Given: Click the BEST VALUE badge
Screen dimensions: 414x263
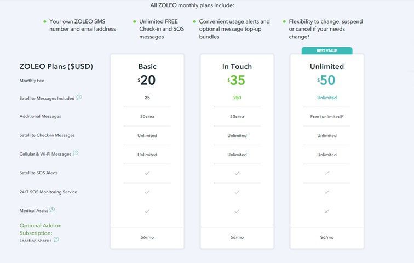Looking at the screenshot, I should pyautogui.click(x=327, y=50).
